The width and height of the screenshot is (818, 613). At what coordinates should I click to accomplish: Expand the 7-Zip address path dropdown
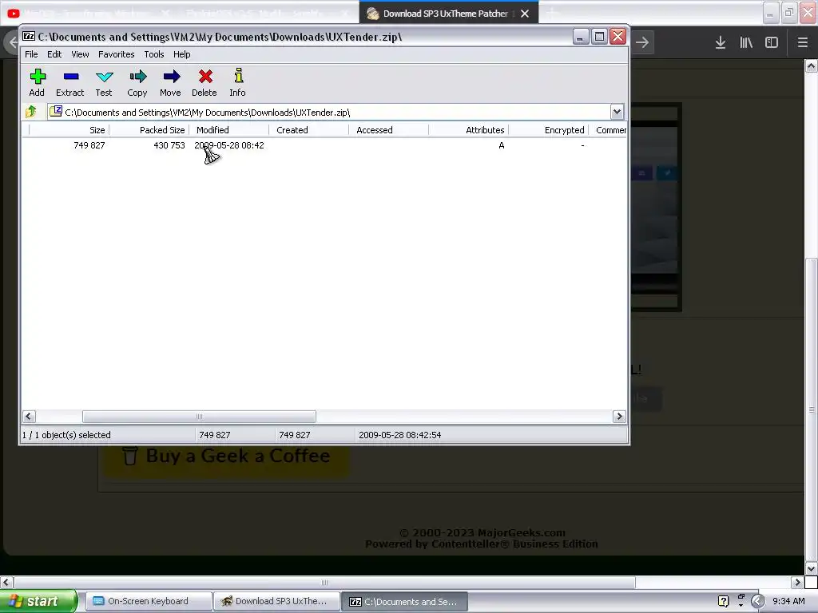click(617, 112)
